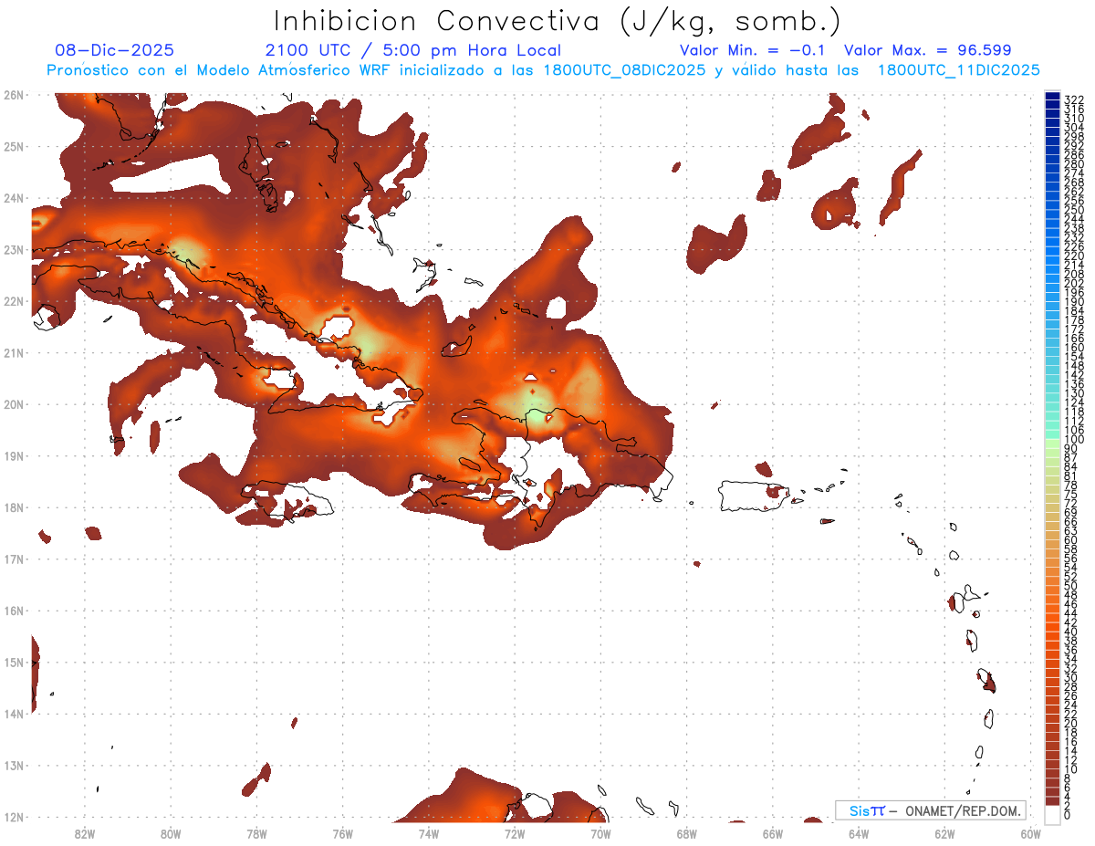
Task: Click the '26N' latitude label
Action: 13,95
